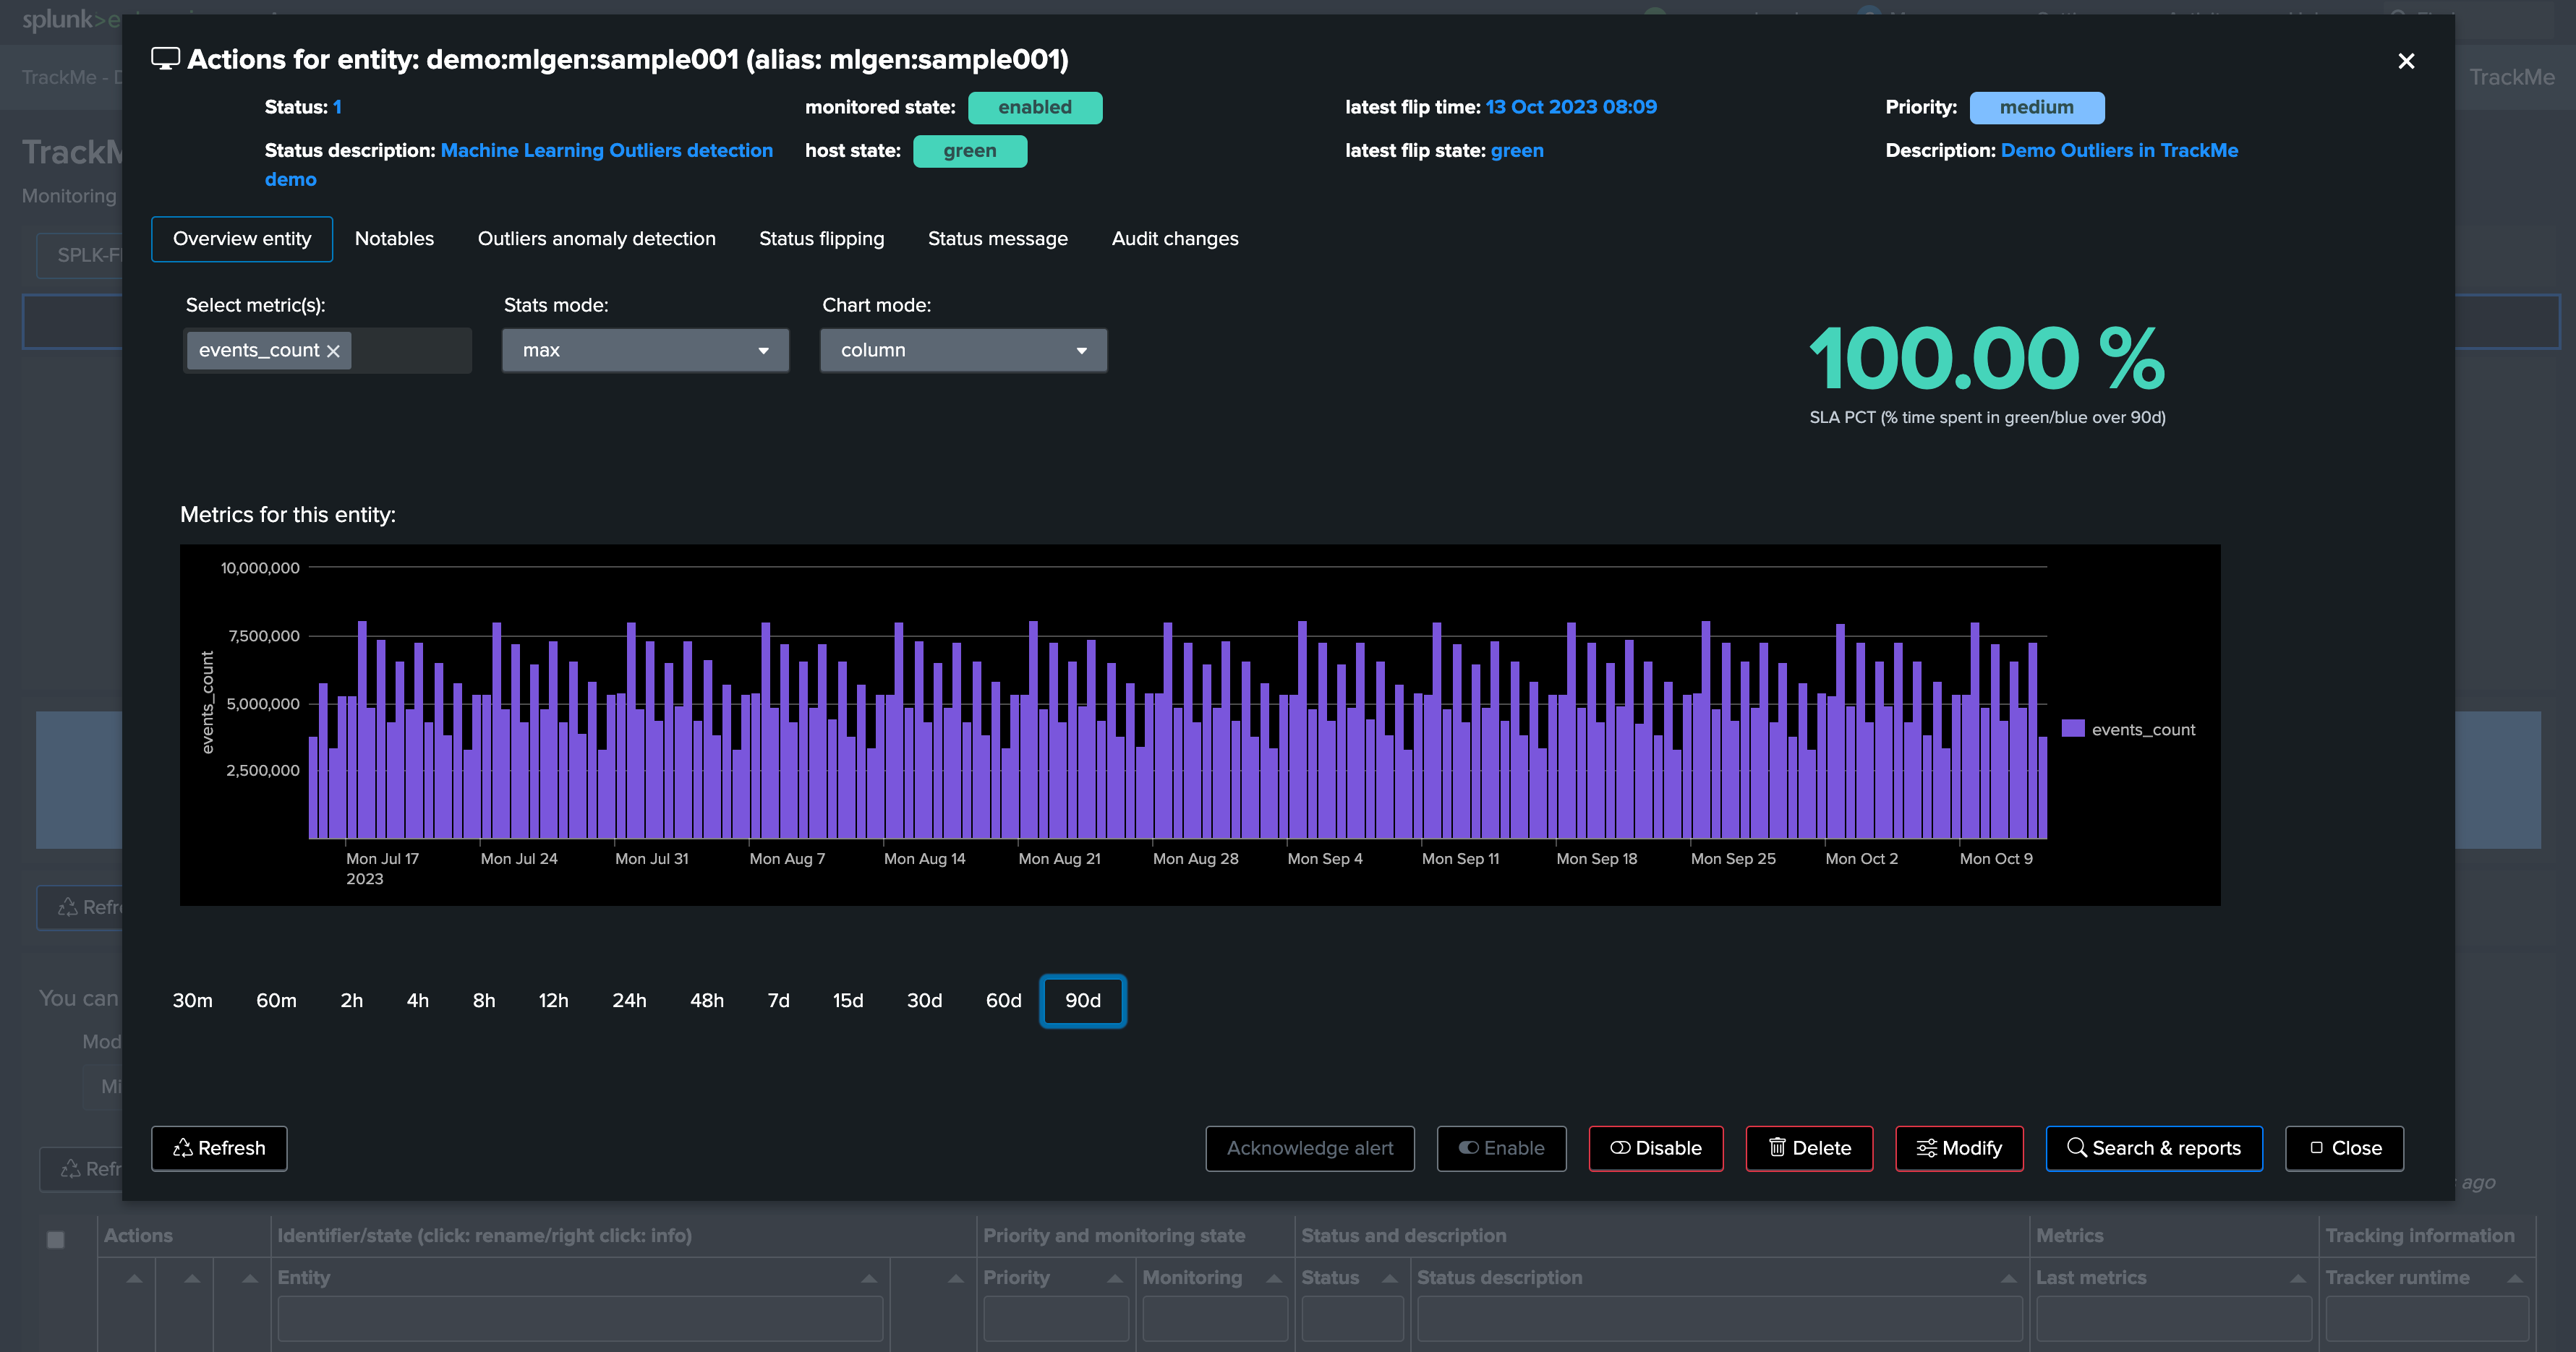Sort by the Status description column arrow

click(x=2007, y=1278)
